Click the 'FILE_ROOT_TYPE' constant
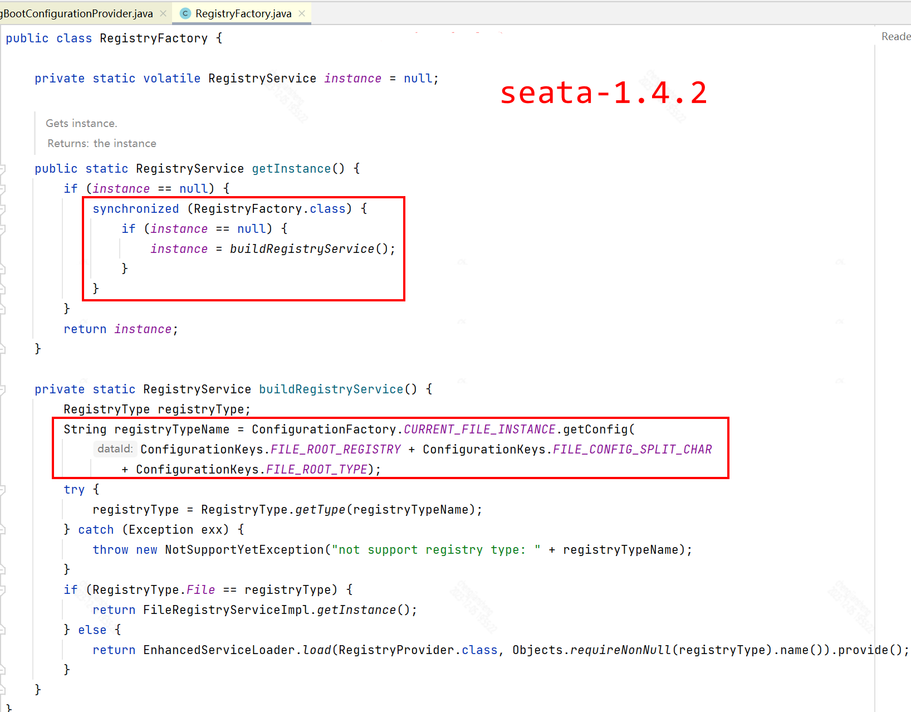The width and height of the screenshot is (911, 712). click(317, 470)
